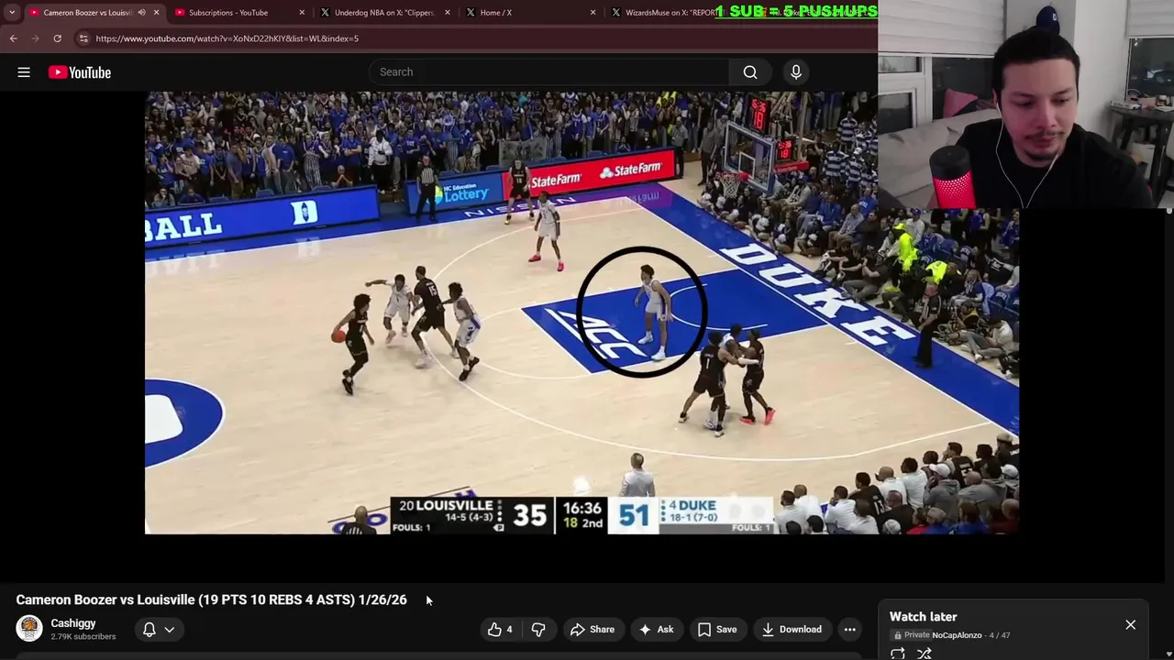Viewport: 1174px width, 660px height.
Task: Click the like count 4
Action: point(509,630)
